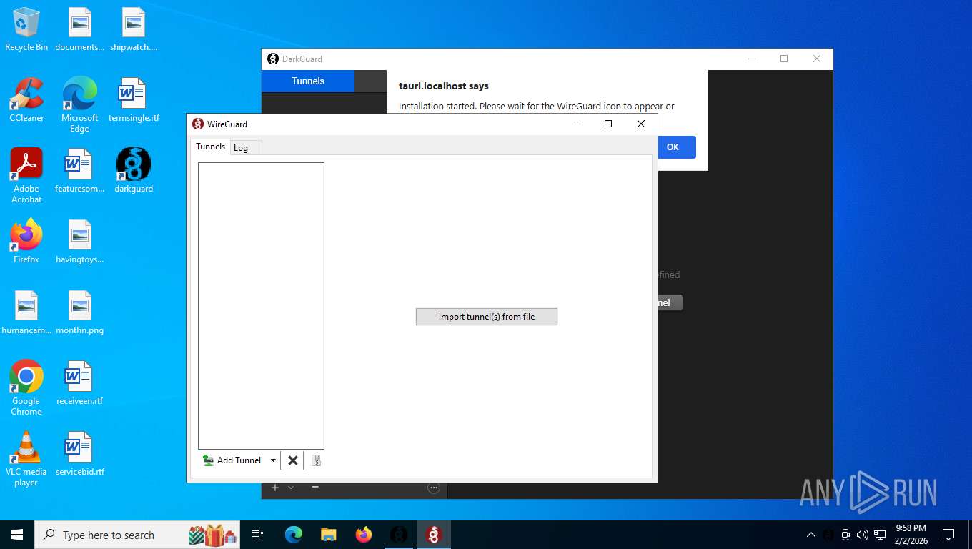Select the darkguard desktop icon
This screenshot has width=972, height=549.
134,170
